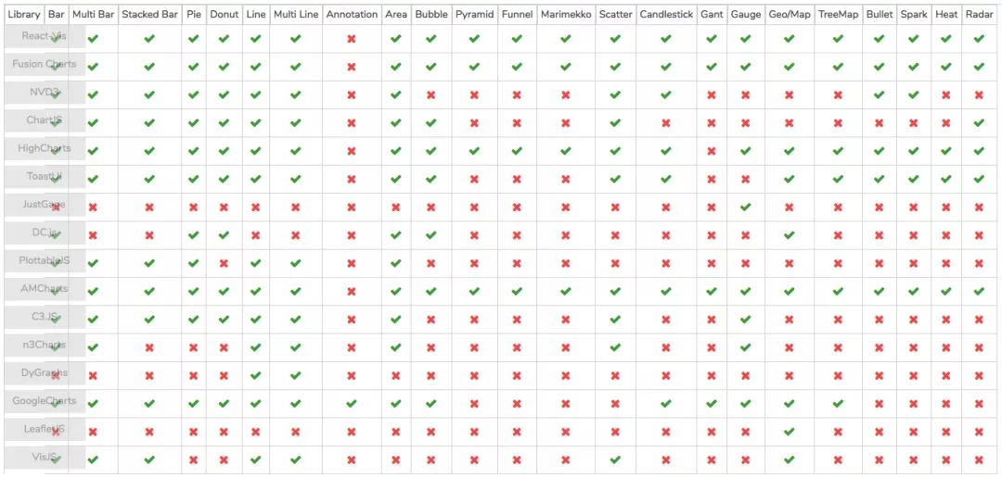Click the GoogleCharts TreeMap check mark
This screenshot has height=478, width=1002.
[838, 403]
